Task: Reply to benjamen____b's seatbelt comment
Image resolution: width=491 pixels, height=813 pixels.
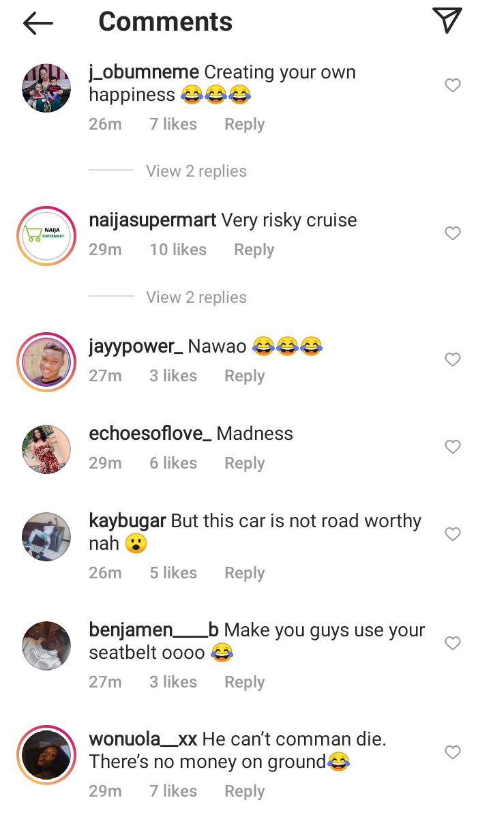Action: tap(244, 682)
